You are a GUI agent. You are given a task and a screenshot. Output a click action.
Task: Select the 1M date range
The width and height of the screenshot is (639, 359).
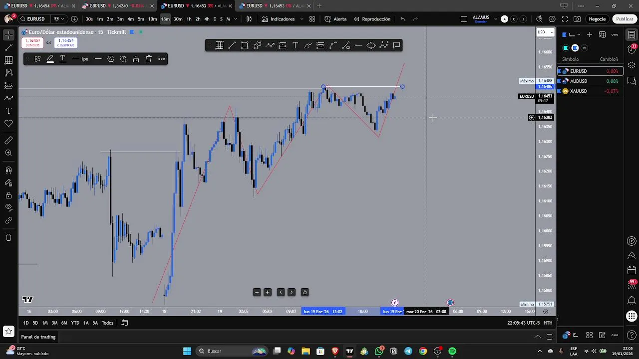(x=44, y=323)
